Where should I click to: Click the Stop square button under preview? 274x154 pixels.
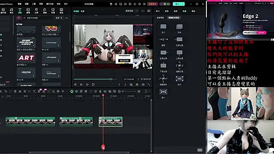[93, 85]
